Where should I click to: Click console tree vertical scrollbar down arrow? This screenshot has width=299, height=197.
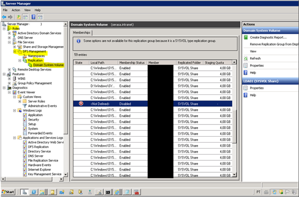65,174
